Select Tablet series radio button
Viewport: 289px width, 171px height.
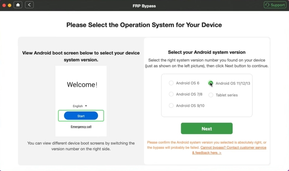click(211, 95)
